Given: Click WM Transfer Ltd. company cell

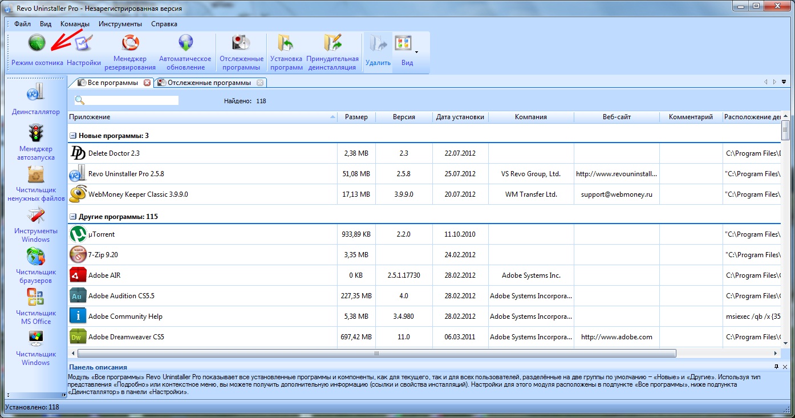Looking at the screenshot, I should 531,194.
